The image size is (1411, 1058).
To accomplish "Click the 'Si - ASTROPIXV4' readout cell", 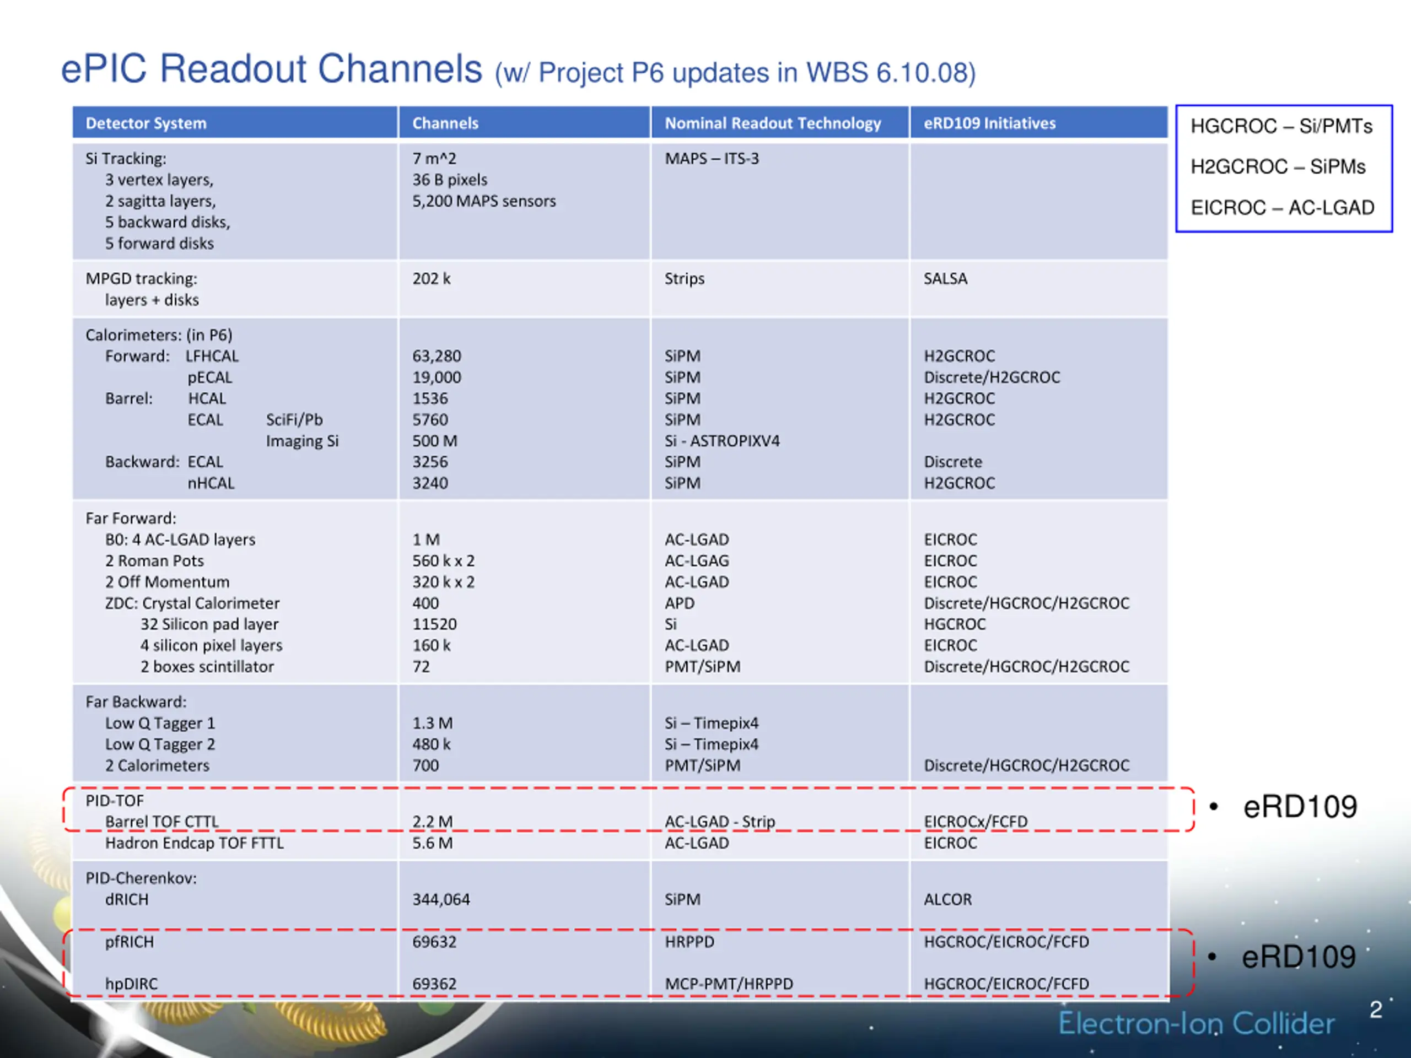I will [x=722, y=441].
